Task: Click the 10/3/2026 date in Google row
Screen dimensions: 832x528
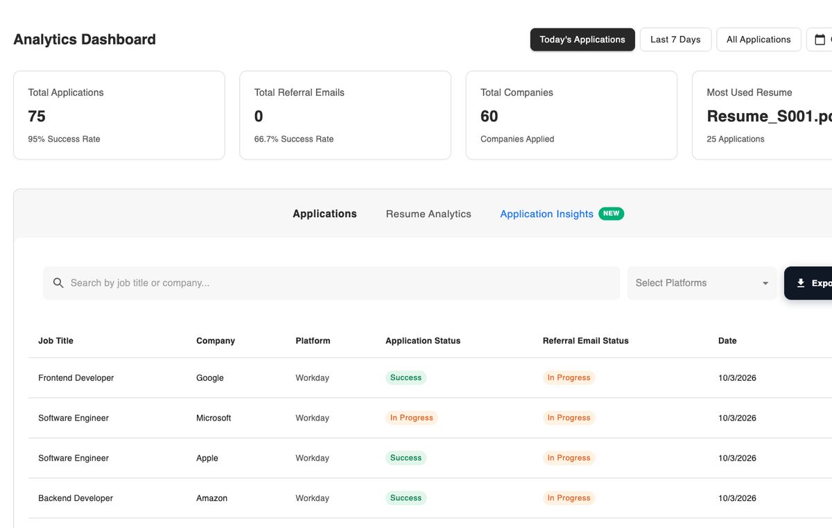Action: 737,378
